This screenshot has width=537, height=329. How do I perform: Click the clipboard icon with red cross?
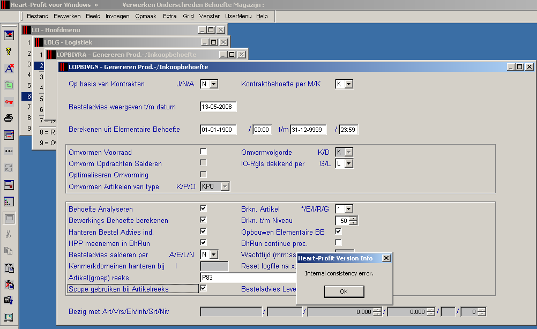[9, 285]
